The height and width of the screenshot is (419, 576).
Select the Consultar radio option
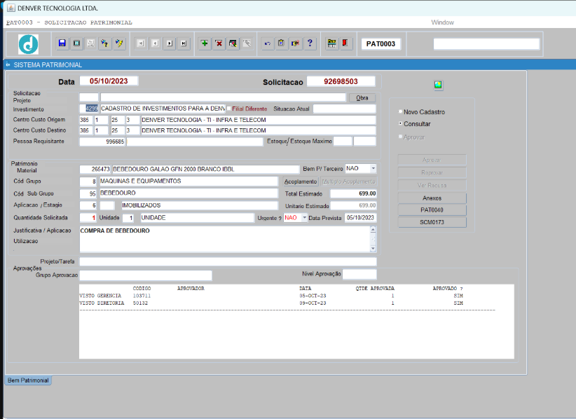pyautogui.click(x=401, y=124)
